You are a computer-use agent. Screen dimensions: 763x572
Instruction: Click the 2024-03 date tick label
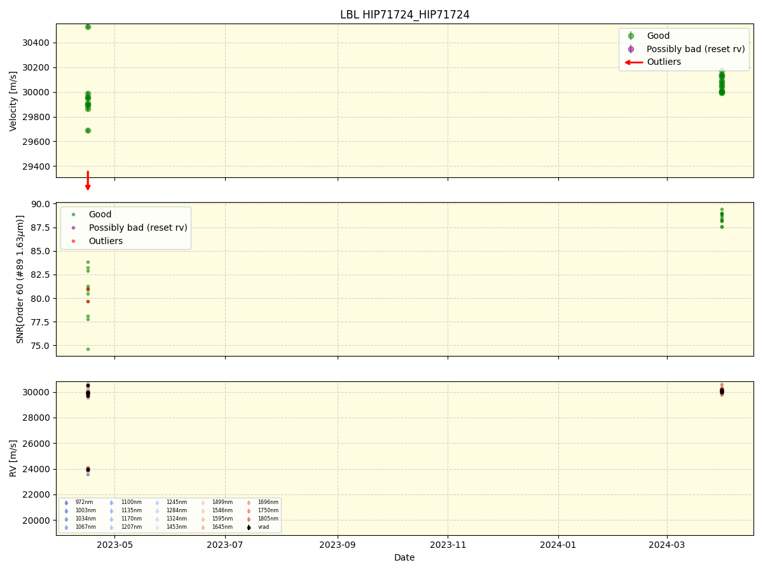coord(667,543)
